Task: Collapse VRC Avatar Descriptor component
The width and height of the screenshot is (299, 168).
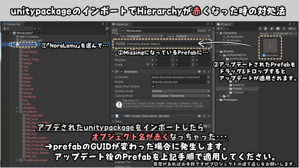Action: click(x=113, y=116)
